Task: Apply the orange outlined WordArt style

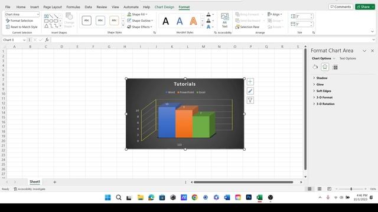Action: point(193,21)
